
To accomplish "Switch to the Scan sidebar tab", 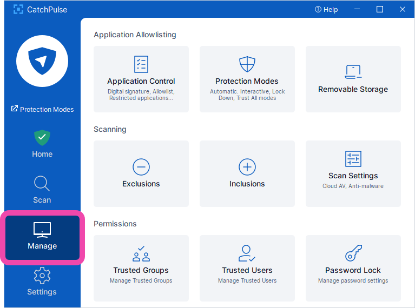I will [42, 190].
